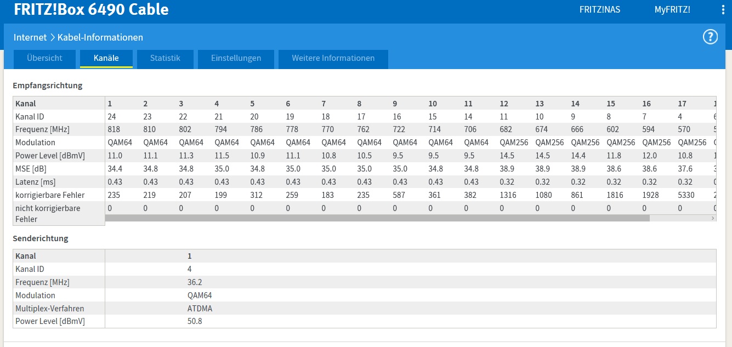Click Kanal ID value 24
Viewport: 732px width, 347px height.
pyautogui.click(x=112, y=117)
